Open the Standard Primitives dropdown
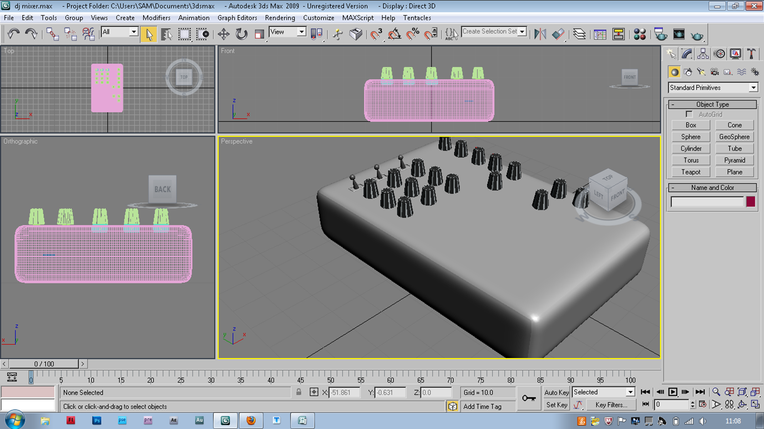The image size is (764, 429). click(753, 88)
